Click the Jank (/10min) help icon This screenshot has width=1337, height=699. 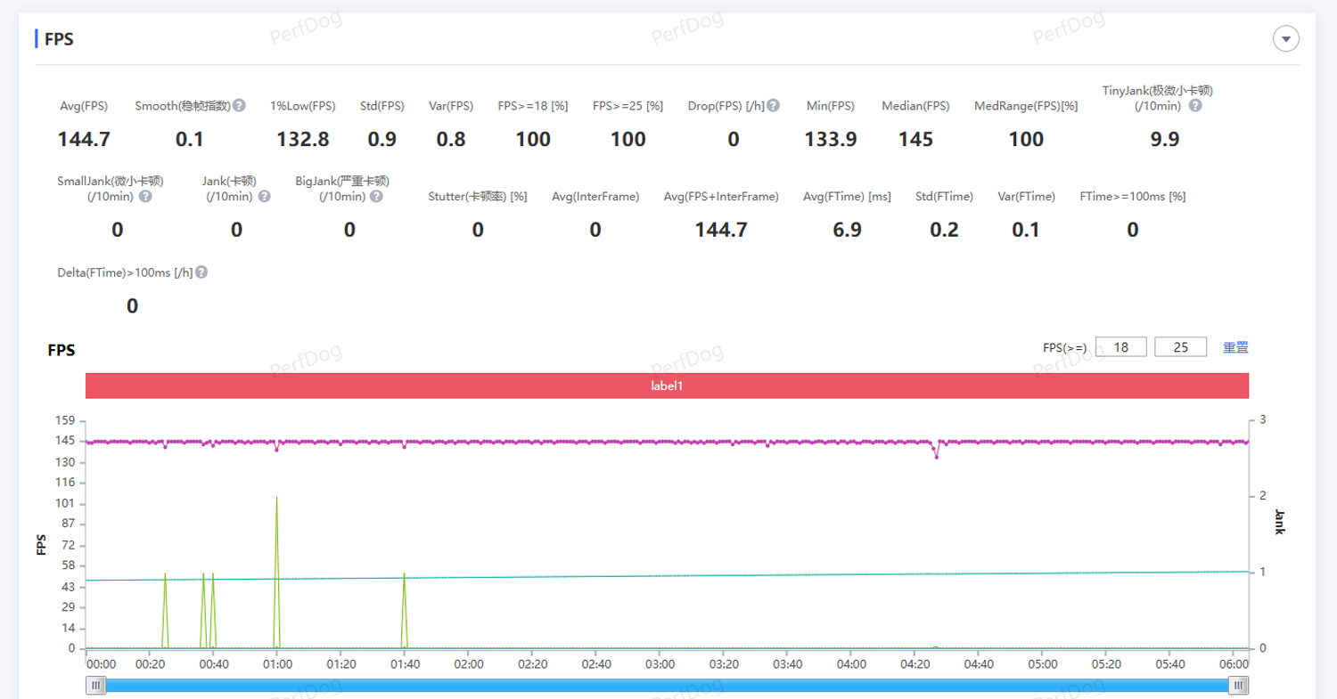[x=264, y=197]
